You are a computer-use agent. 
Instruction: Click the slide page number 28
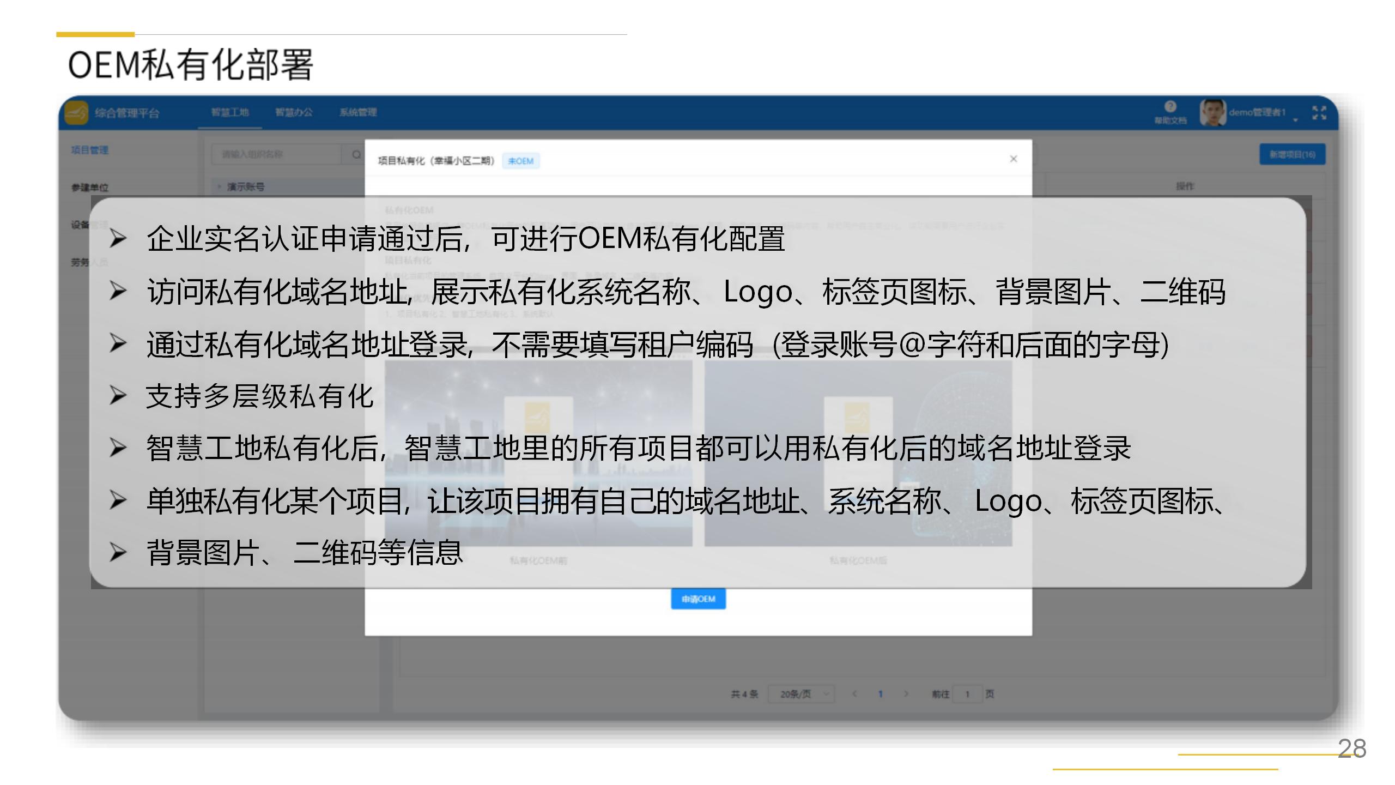(x=1352, y=748)
